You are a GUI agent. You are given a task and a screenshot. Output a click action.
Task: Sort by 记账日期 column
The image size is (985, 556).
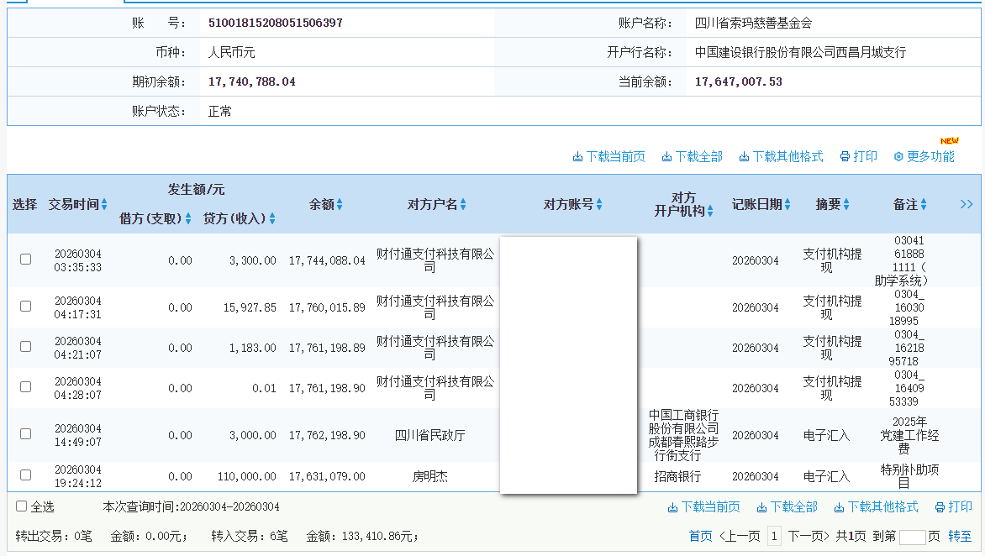point(786,204)
